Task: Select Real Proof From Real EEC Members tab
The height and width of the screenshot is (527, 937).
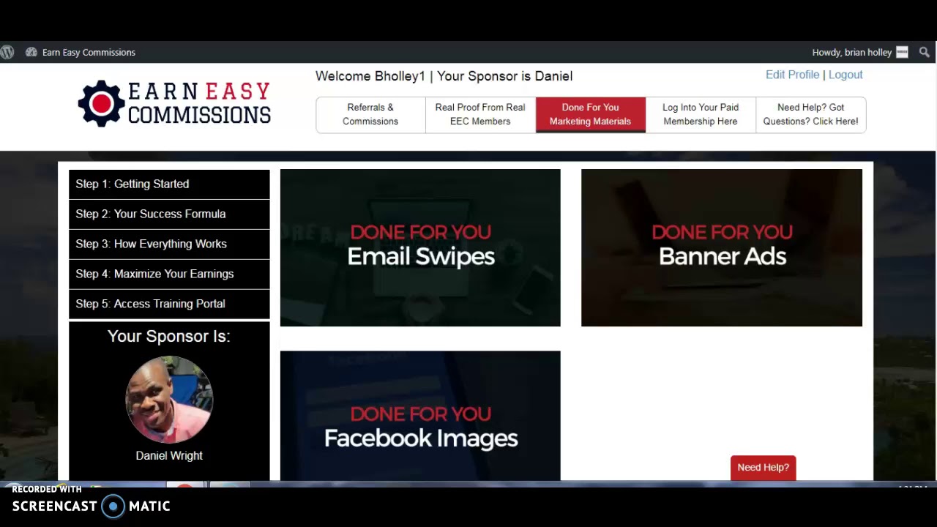Action: (x=480, y=114)
